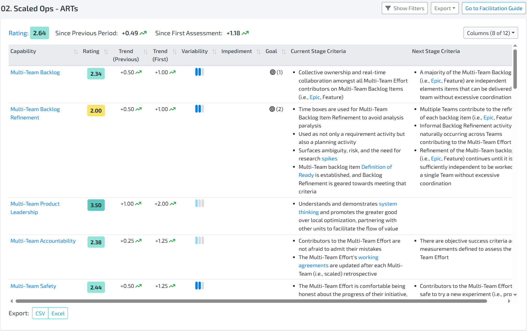Screen dimensions: 527x331
Task: Click the 2.00 yellow rating badge
Action: (x=96, y=111)
